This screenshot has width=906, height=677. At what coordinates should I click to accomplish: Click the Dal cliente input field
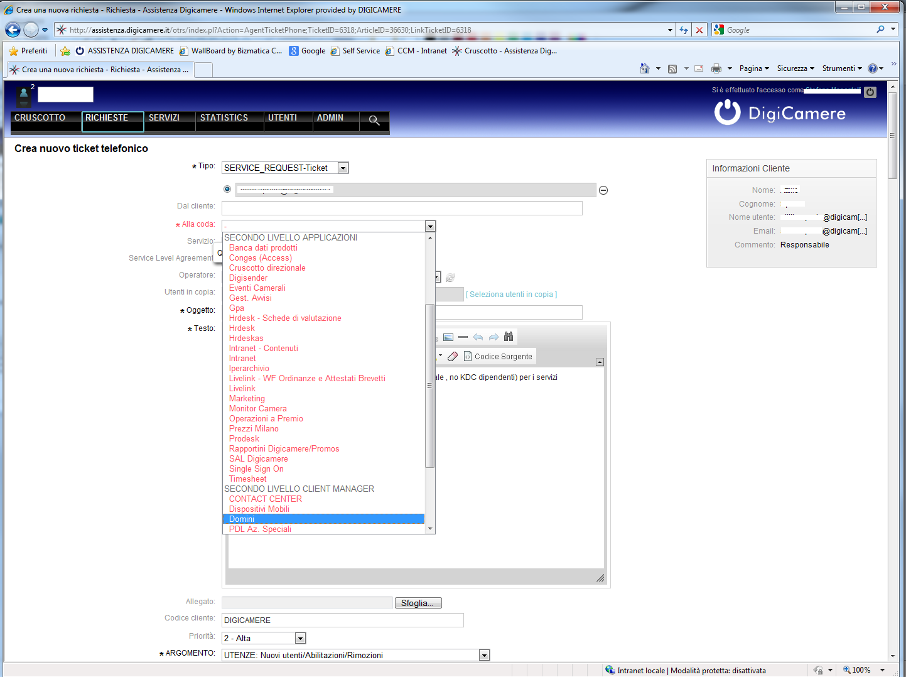click(x=402, y=208)
